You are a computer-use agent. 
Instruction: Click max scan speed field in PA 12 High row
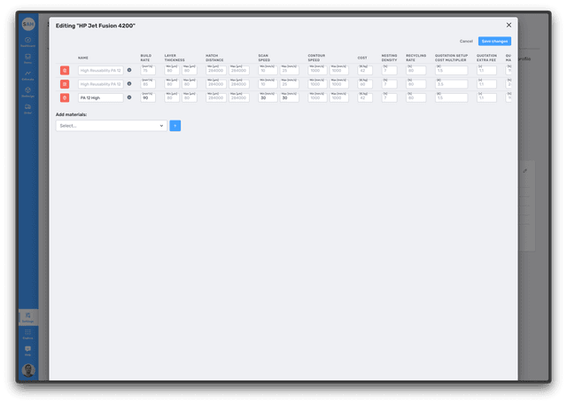(x=290, y=97)
